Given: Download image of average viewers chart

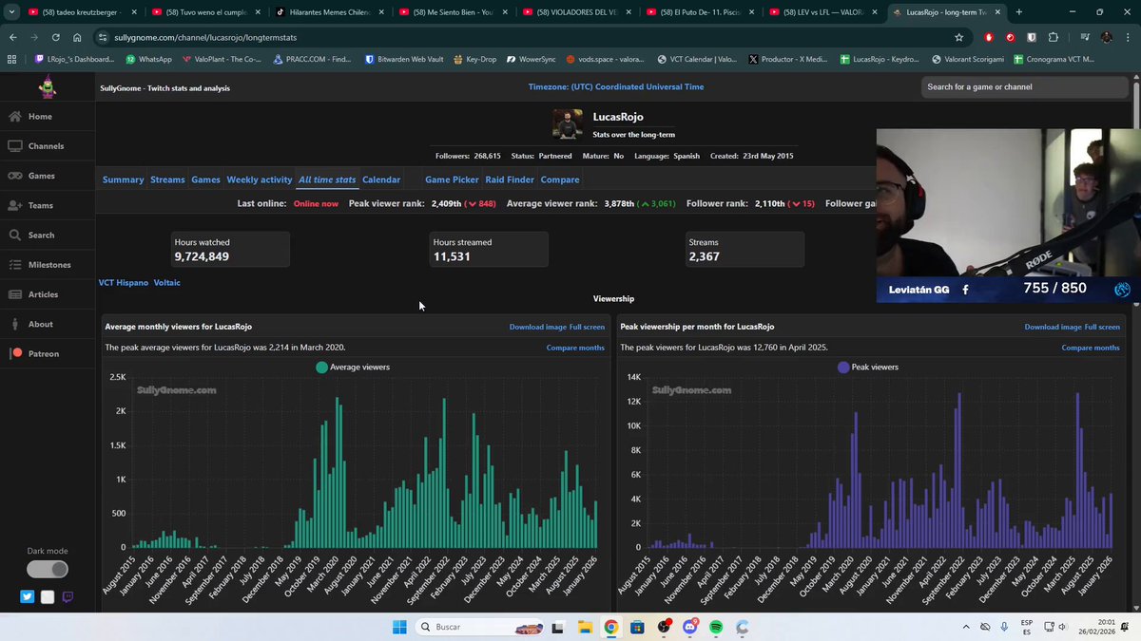Looking at the screenshot, I should (x=537, y=327).
